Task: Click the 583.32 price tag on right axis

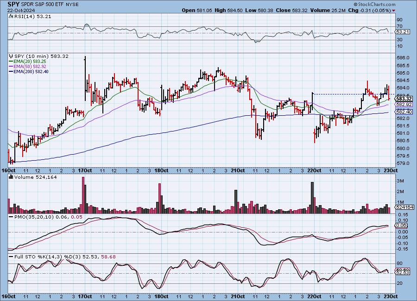Action: 404,99
